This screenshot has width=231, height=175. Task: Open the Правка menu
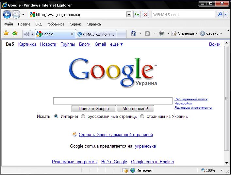24,24
